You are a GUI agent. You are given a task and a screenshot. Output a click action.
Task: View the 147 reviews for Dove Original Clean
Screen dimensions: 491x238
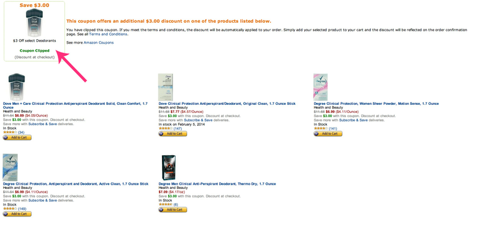point(177,128)
